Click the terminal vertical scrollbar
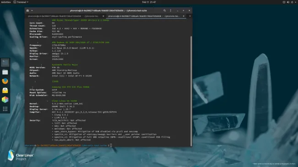 [191, 91]
